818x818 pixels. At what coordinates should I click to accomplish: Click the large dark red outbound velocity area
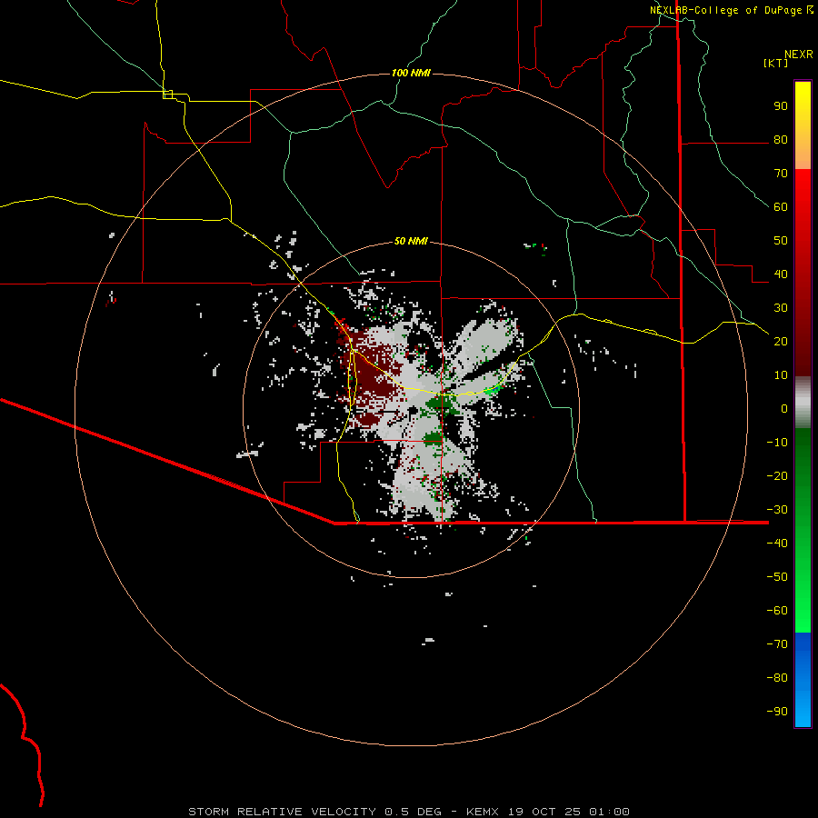click(373, 373)
